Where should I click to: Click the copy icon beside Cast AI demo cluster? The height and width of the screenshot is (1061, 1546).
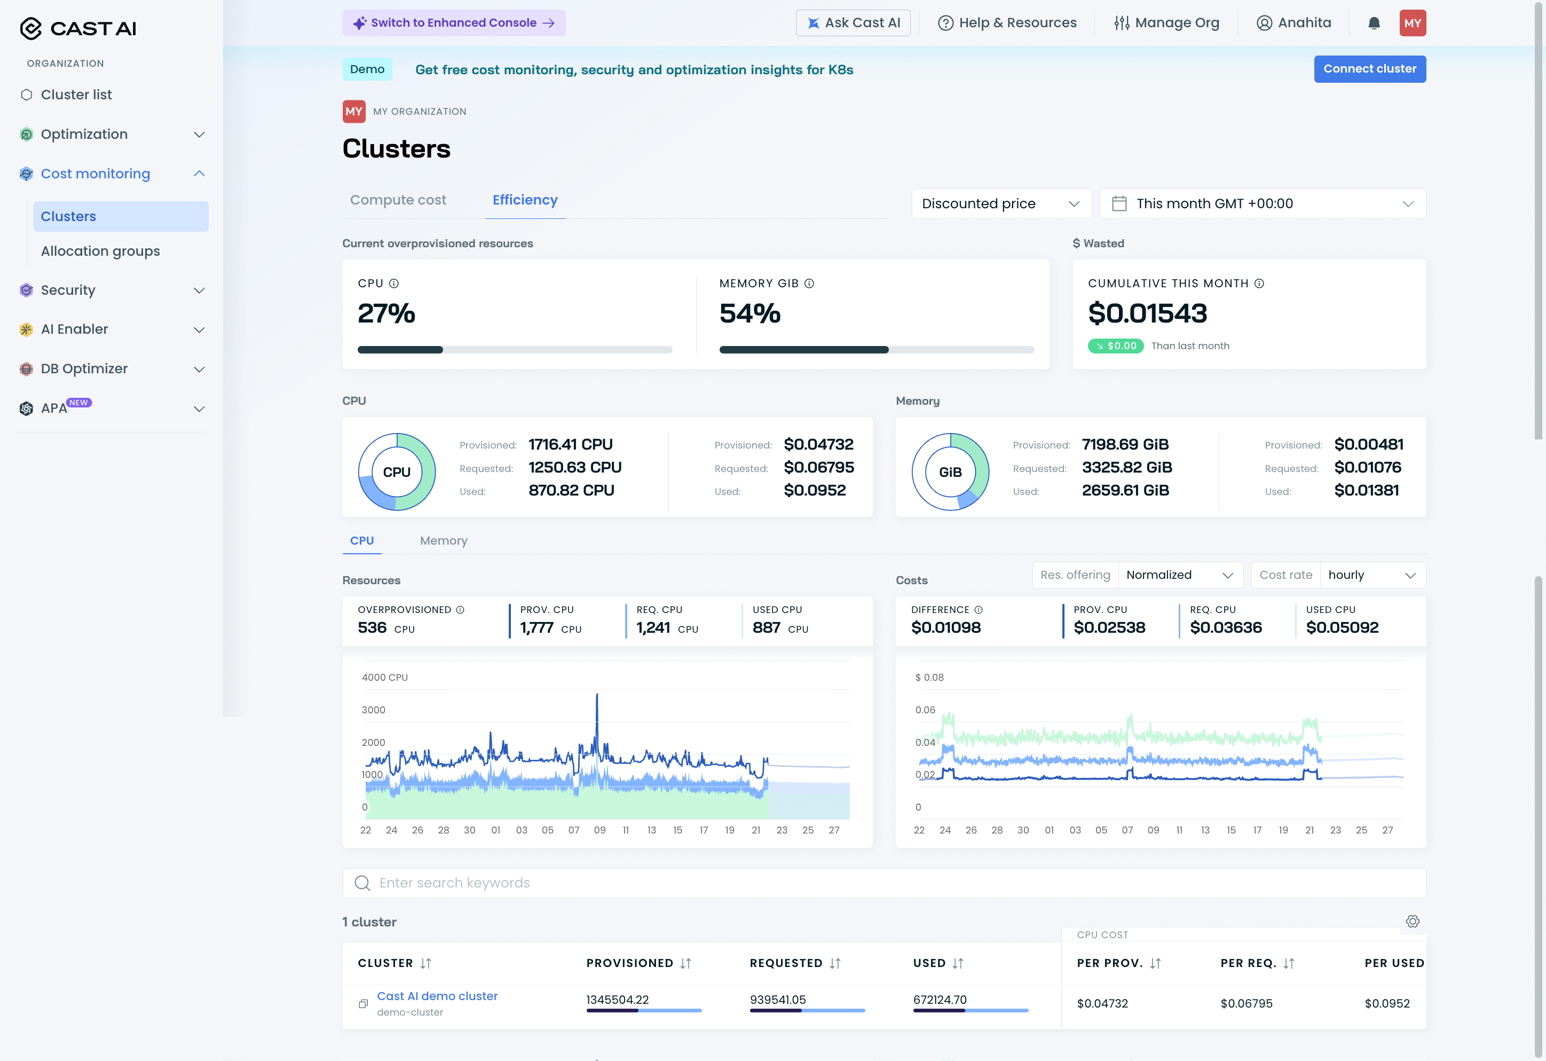363,1004
